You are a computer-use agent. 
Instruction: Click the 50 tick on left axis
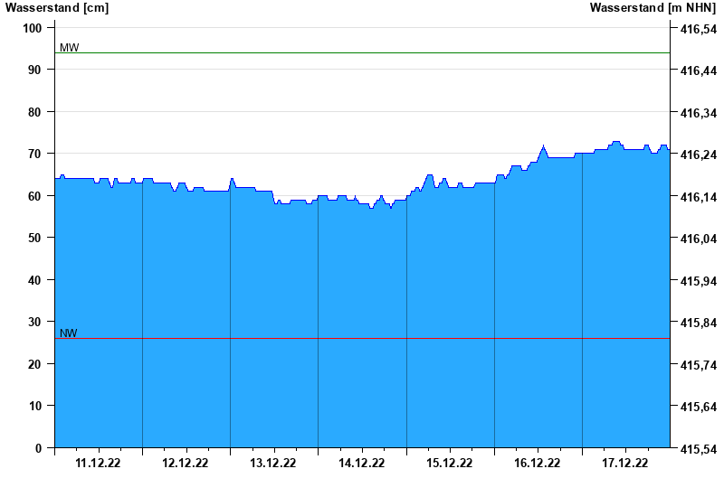[x=35, y=238]
